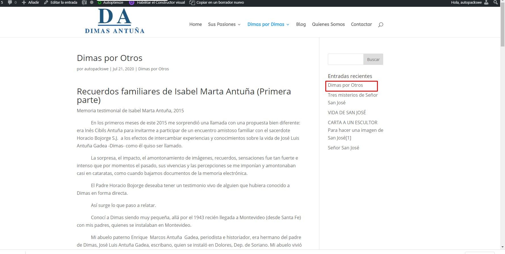Open the Quienes Somos page link
Viewport: 505px width, 254px height.
[328, 24]
